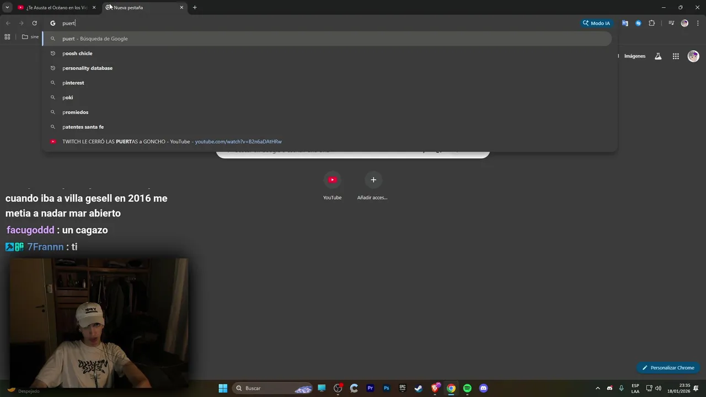This screenshot has height=397, width=706.
Task: Launch Adobe Photoshop from taskbar
Action: coord(387,388)
